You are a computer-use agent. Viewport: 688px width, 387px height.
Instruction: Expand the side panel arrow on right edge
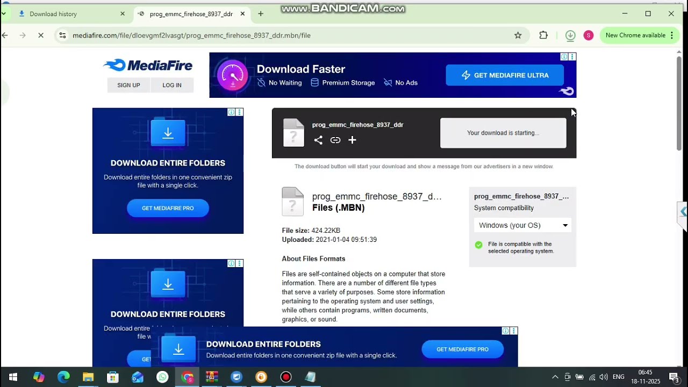click(x=683, y=212)
